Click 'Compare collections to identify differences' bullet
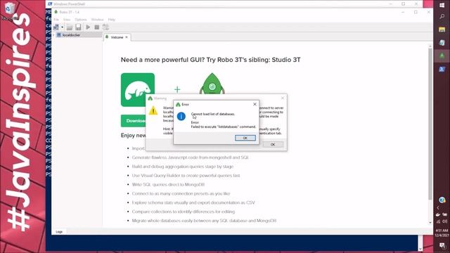450x253 pixels. coord(184,212)
